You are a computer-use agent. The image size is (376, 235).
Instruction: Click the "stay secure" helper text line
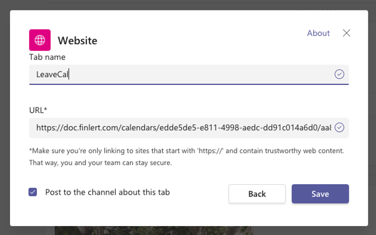coord(94,163)
